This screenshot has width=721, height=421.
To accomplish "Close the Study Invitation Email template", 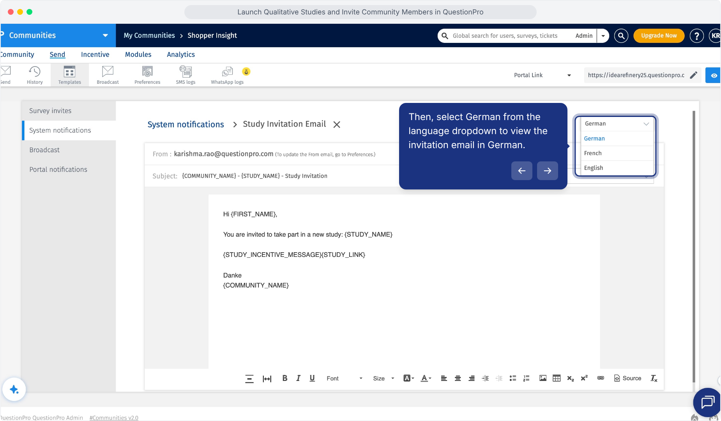I will tap(337, 124).
